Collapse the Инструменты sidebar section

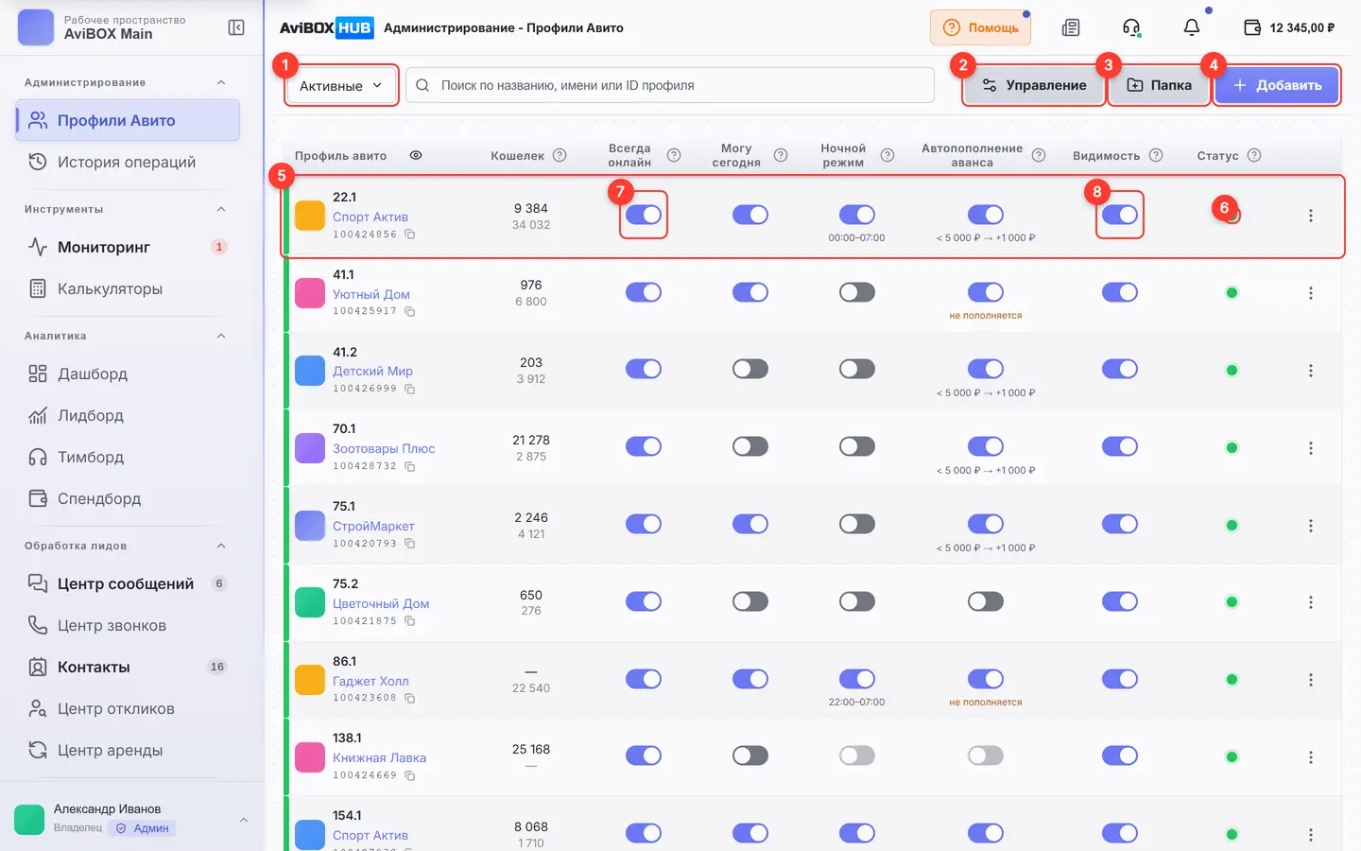pos(221,209)
